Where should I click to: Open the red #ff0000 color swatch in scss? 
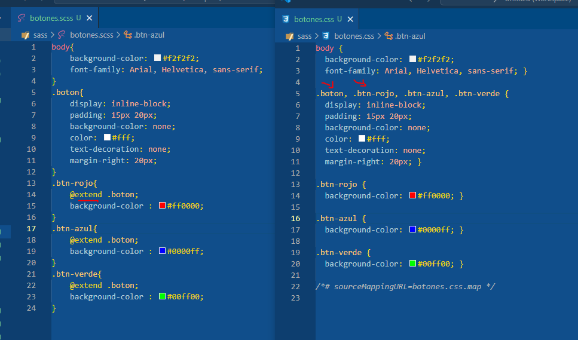tap(162, 206)
